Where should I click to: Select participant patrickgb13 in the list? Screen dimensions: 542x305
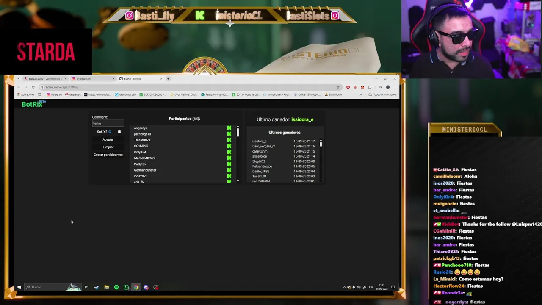(142, 134)
